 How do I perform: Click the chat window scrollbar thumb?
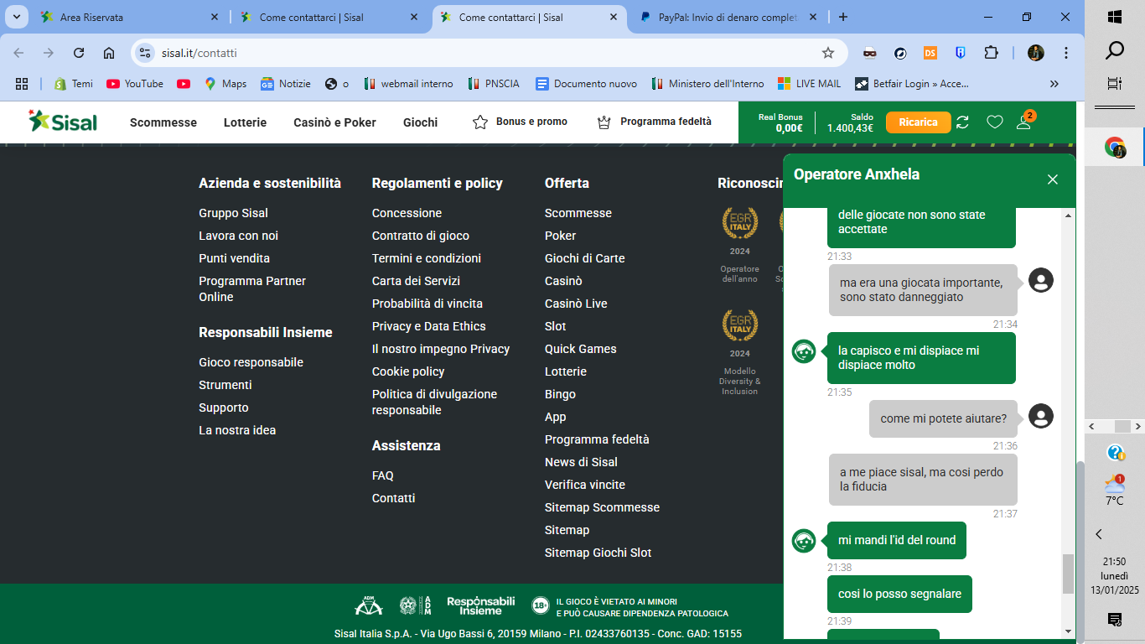pyautogui.click(x=1068, y=574)
